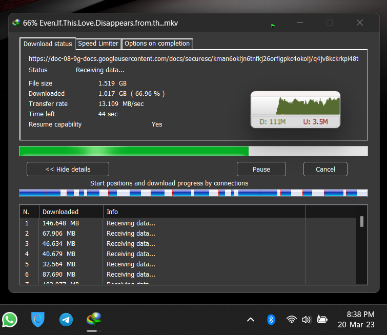Click the Hide details button
This screenshot has width=387, height=335.
click(x=68, y=169)
